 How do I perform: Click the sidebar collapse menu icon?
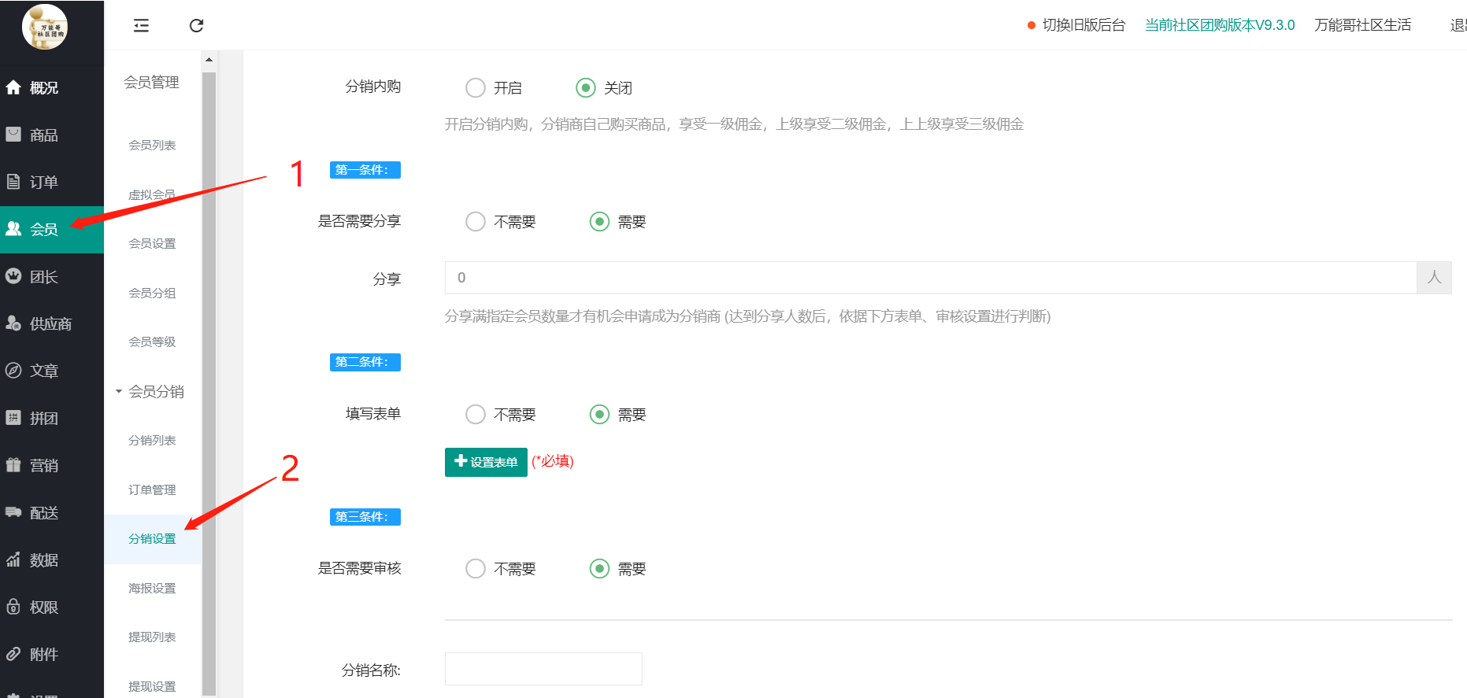coord(141,26)
